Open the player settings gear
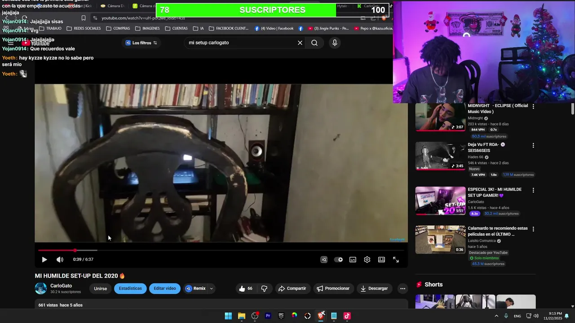This screenshot has width=575, height=323. (367, 259)
